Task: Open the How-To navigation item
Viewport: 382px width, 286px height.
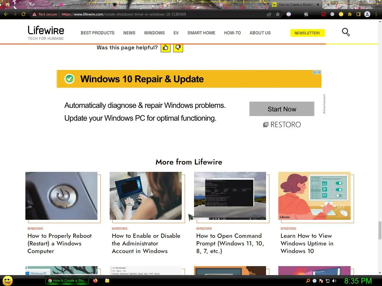Action: pyautogui.click(x=232, y=33)
